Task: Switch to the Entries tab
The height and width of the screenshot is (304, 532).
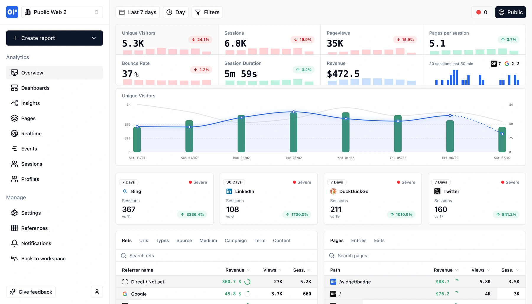Action: [359, 240]
